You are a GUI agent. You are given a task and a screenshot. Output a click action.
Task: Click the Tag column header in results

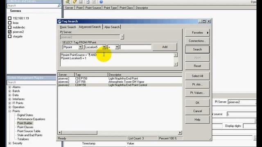point(91,75)
